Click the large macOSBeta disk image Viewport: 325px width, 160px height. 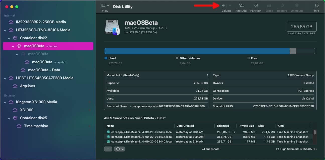[x=112, y=27]
